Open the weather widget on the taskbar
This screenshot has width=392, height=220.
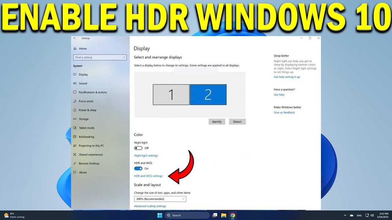(14, 215)
